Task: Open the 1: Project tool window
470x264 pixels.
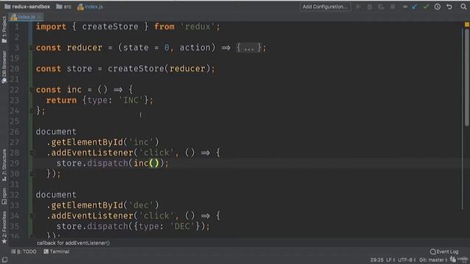Action: click(4, 29)
